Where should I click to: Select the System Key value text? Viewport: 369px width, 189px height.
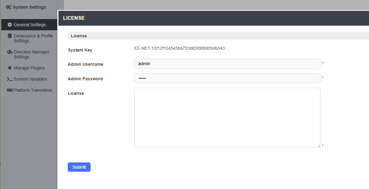(179, 48)
